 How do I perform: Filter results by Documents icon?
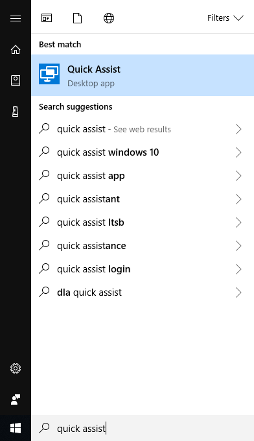click(77, 18)
